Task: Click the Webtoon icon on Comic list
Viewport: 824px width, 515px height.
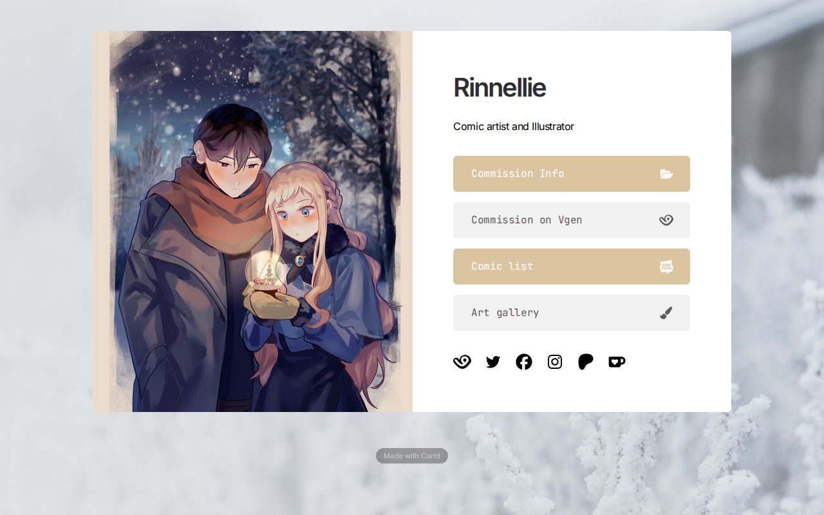Action: click(666, 267)
